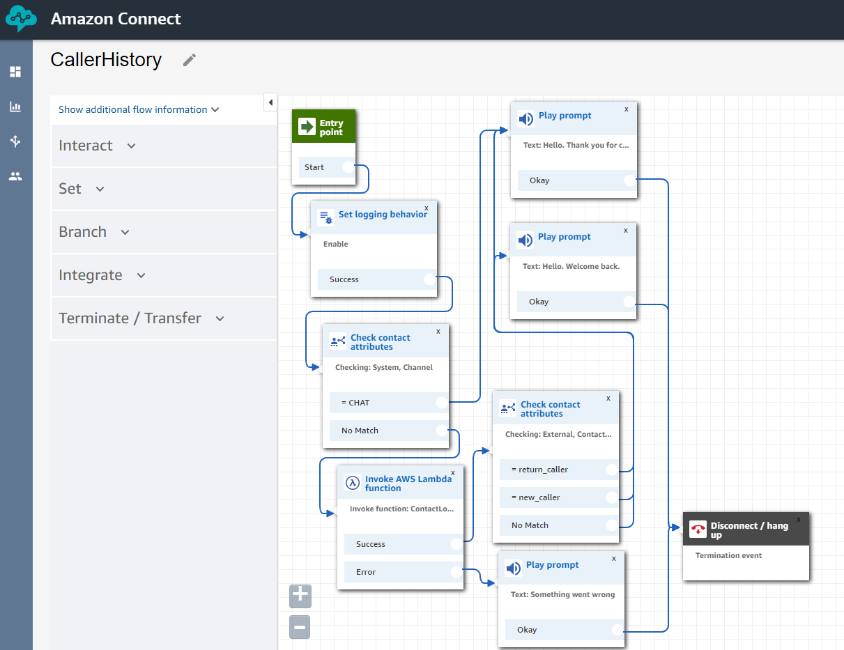Remove the Check contact attributes System block
Viewport: 844px width, 650px height.
click(438, 332)
